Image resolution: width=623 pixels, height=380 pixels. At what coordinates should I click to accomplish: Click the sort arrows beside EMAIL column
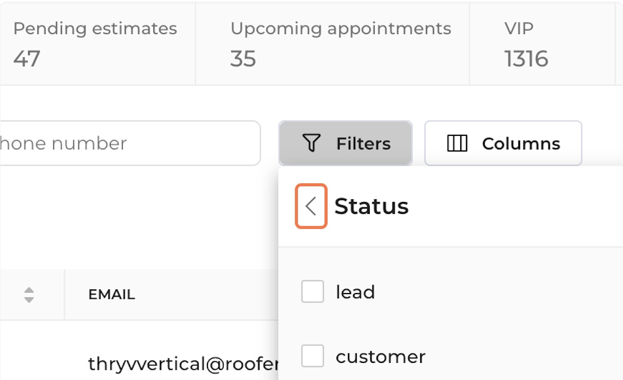(x=29, y=295)
